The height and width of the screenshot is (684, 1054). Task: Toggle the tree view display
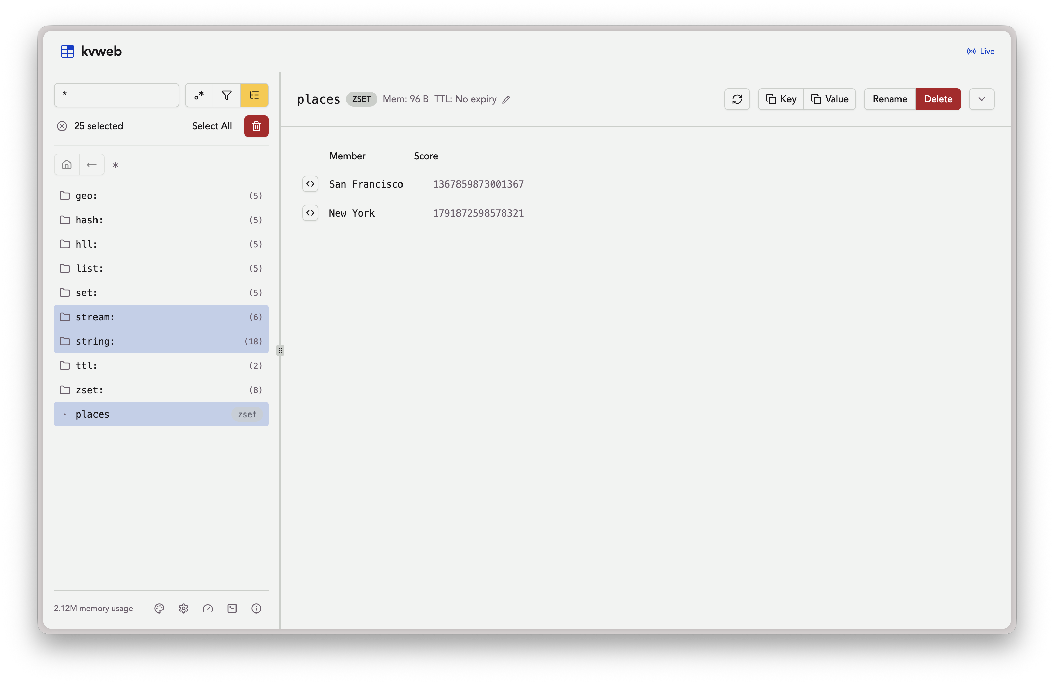(x=254, y=95)
